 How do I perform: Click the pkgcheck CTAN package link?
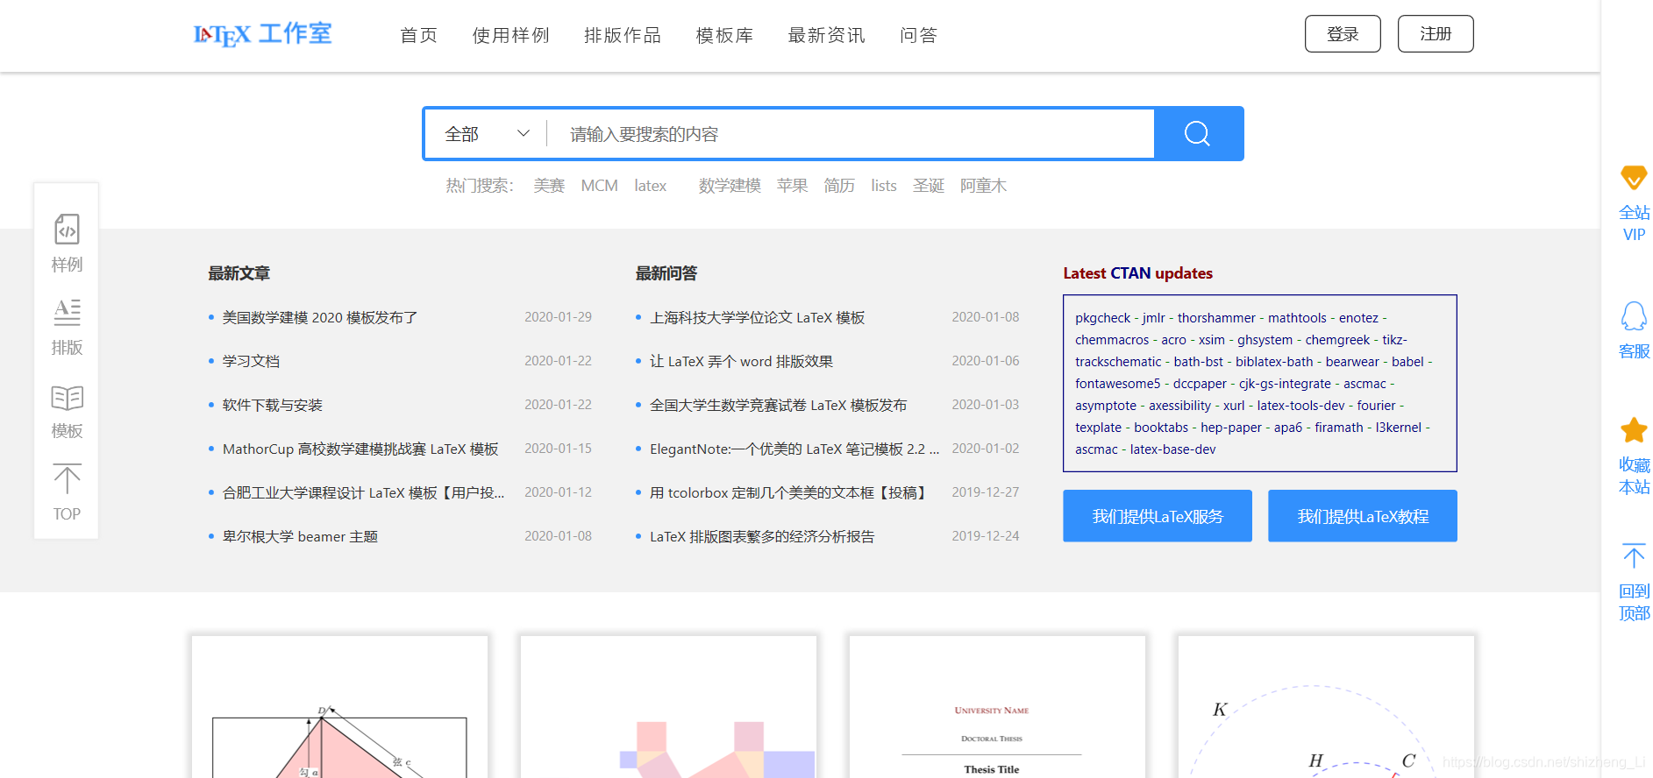(x=1102, y=318)
